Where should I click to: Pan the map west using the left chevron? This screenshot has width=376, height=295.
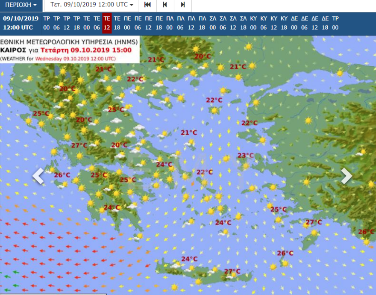(38, 176)
